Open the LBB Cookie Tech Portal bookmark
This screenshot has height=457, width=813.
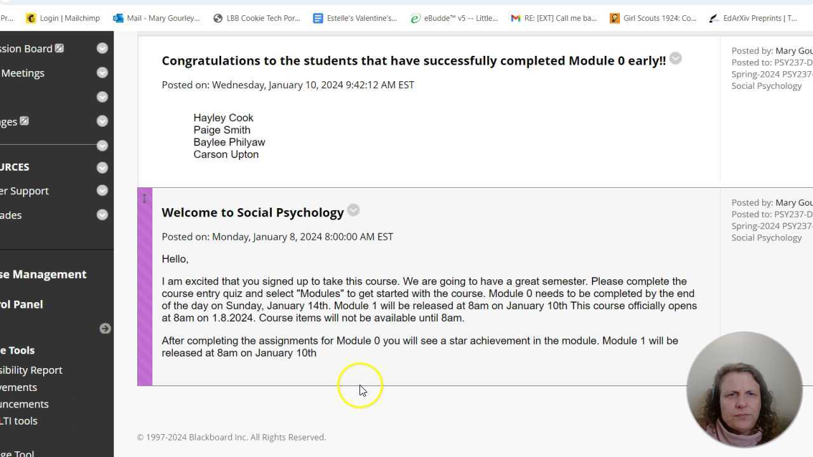(x=256, y=18)
